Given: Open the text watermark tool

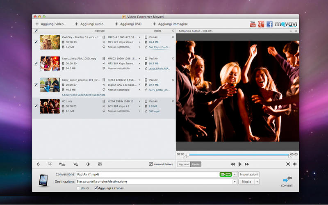Looking at the screenshot, I should tap(62, 164).
